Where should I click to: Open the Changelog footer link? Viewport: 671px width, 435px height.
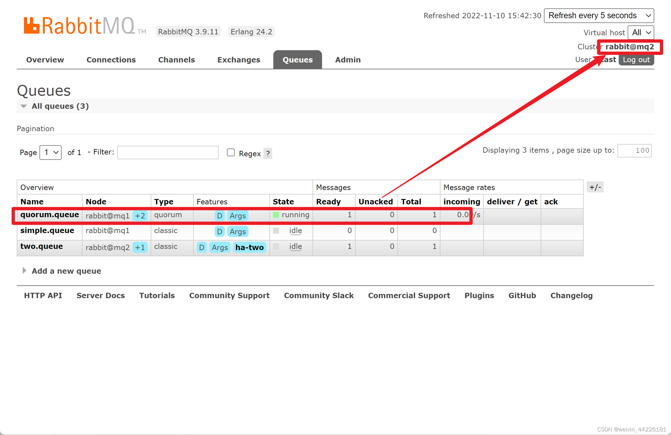(572, 295)
